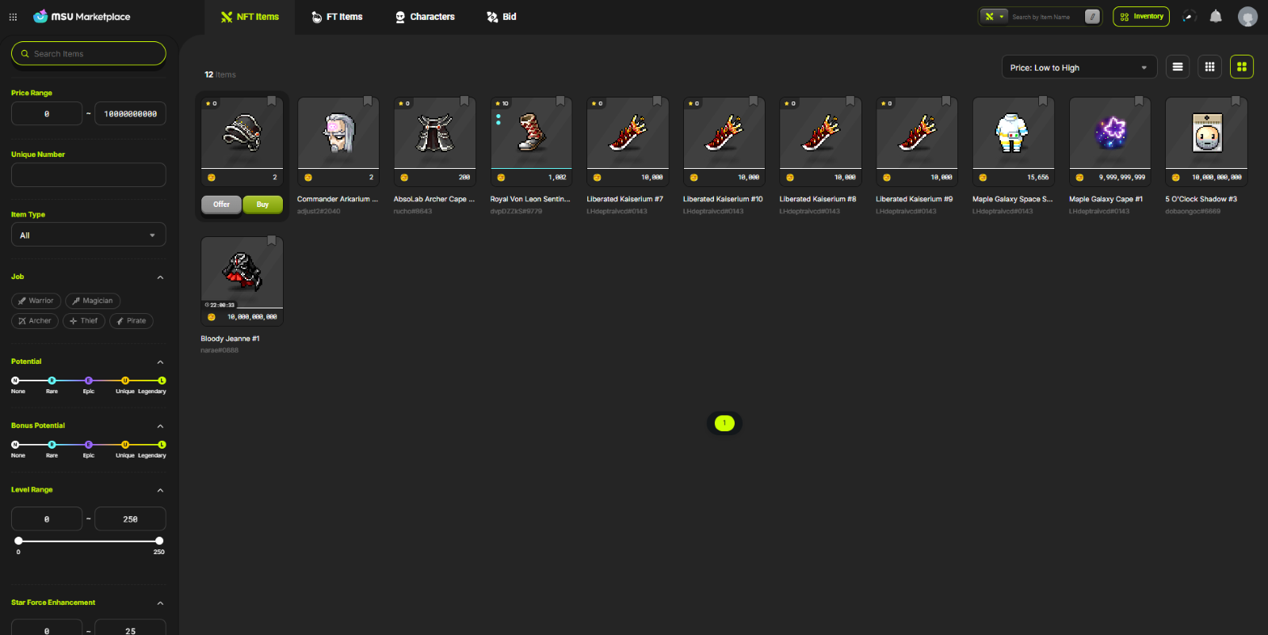Switch to small grid view layout
This screenshot has height=635, width=1268.
pos(1209,67)
